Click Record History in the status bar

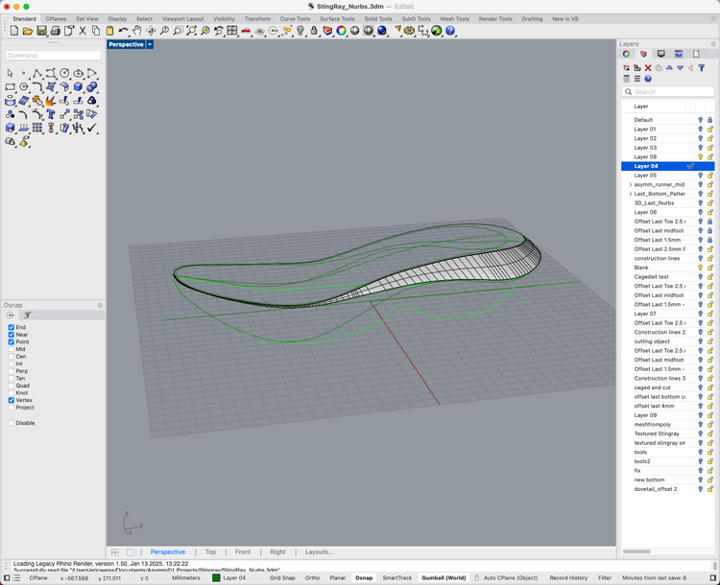click(x=568, y=578)
